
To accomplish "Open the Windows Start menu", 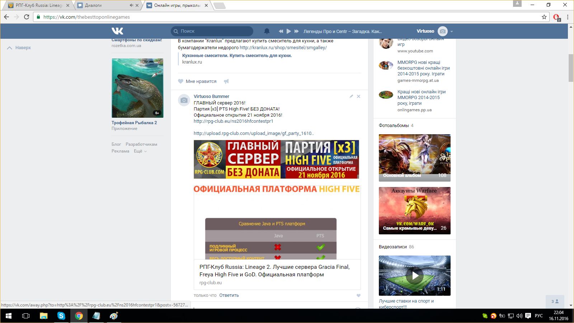I will (9, 316).
